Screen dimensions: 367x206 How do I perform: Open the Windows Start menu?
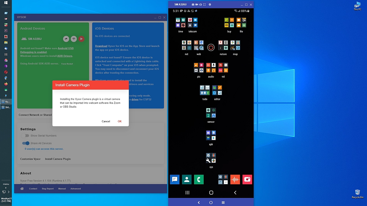click(x=6, y=3)
